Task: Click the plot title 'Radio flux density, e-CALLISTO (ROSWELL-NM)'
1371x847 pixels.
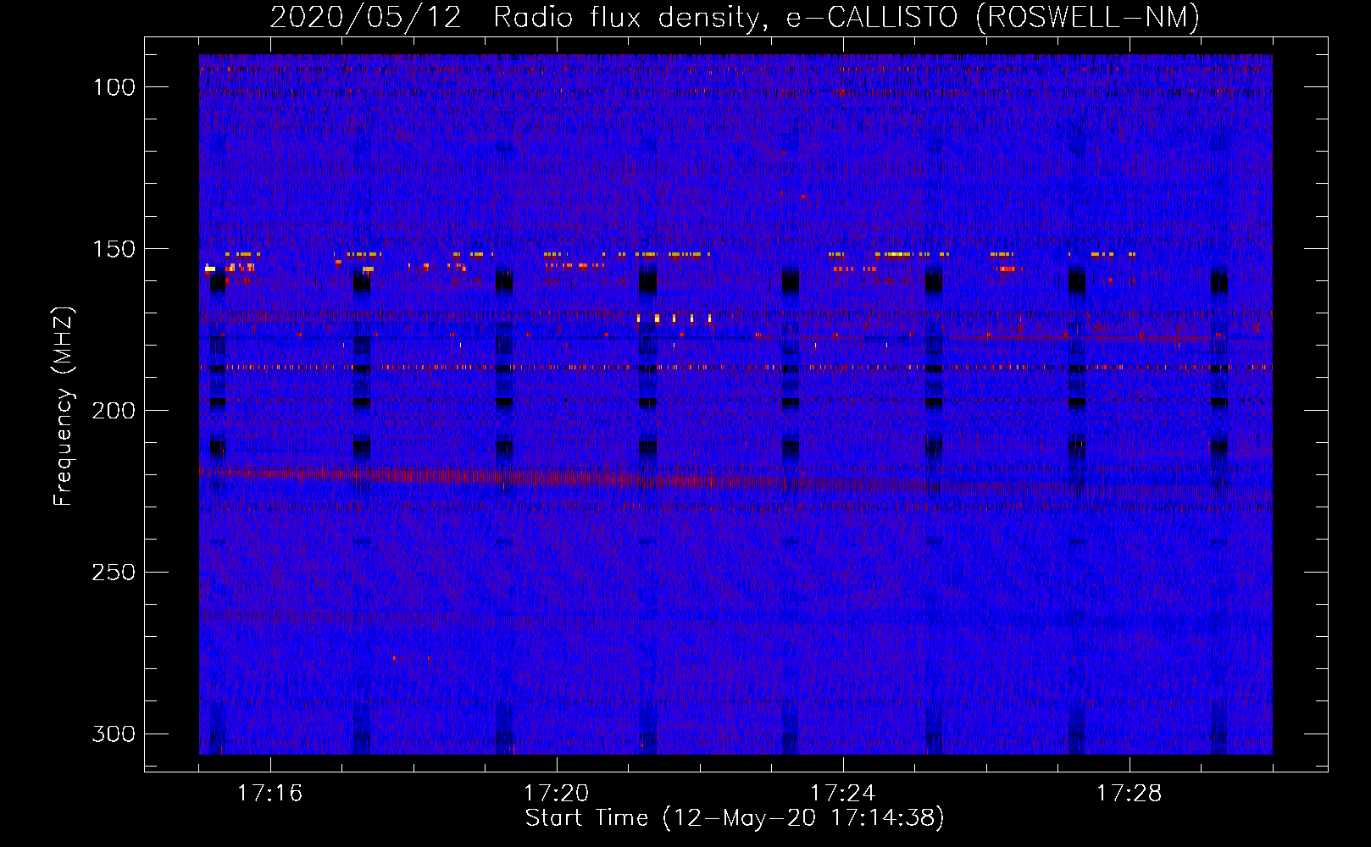Action: 846,17
